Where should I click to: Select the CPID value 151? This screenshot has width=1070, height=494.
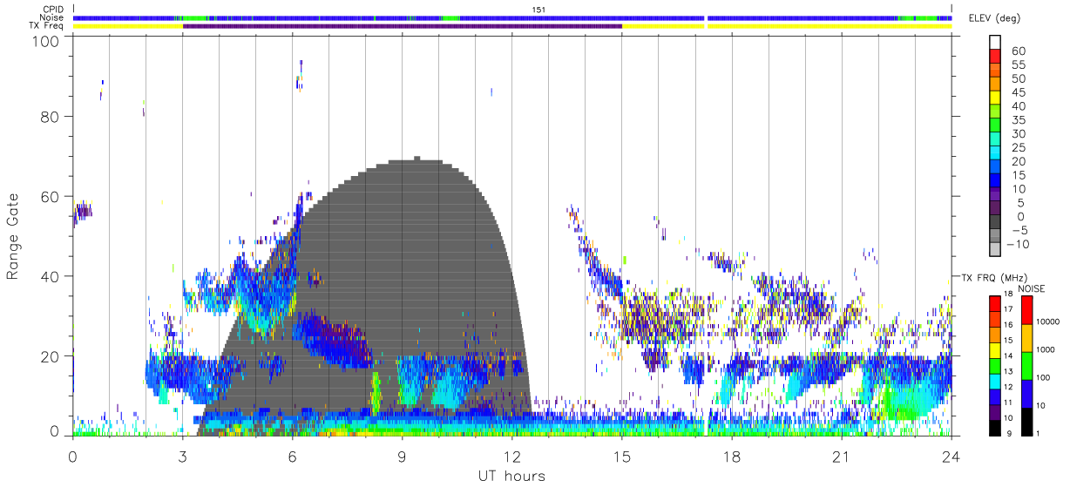coord(538,10)
